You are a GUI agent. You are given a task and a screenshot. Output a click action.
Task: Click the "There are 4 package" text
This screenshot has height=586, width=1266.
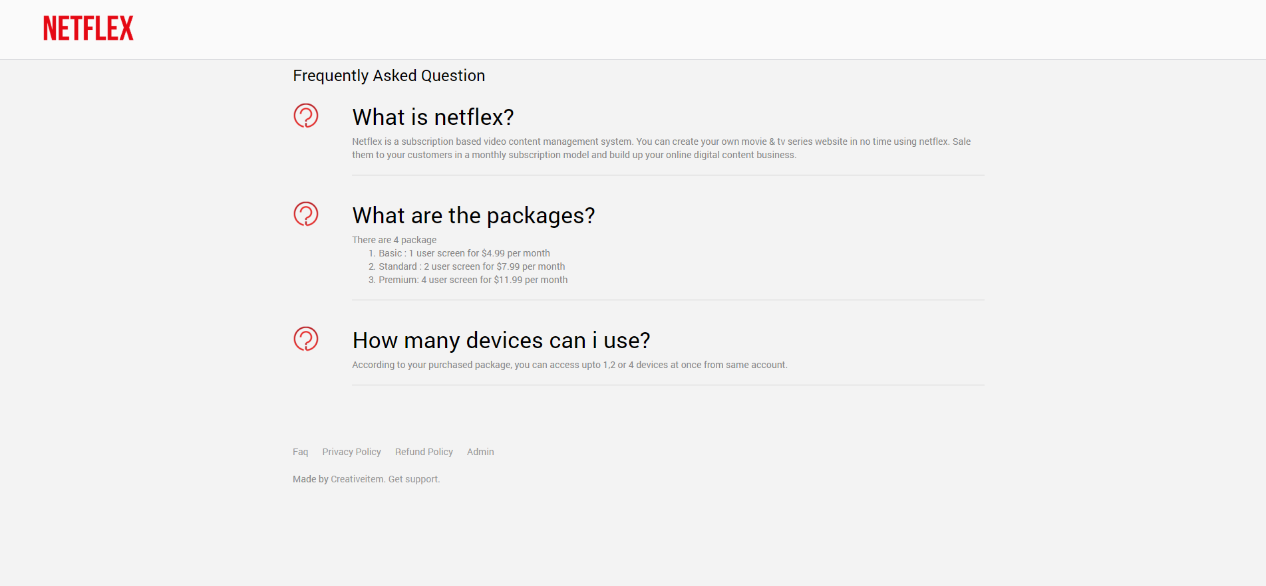(x=395, y=240)
